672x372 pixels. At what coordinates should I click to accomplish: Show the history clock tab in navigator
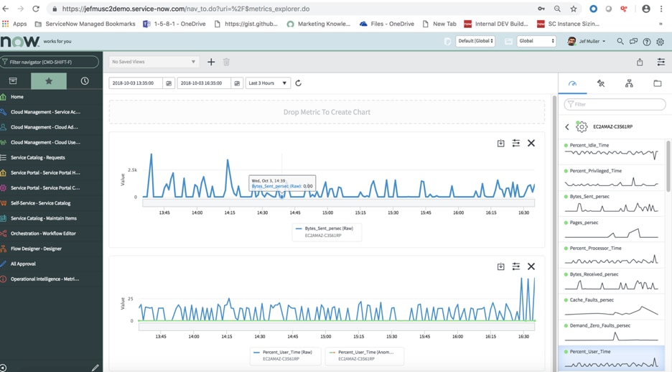coord(85,81)
